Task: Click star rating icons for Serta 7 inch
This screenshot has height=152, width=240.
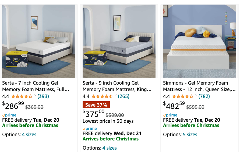Action: tap(22, 96)
